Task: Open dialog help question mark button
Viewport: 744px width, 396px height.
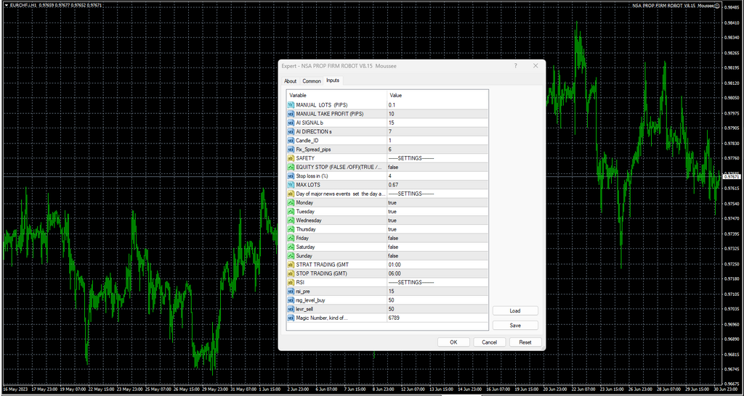Action: (516, 66)
